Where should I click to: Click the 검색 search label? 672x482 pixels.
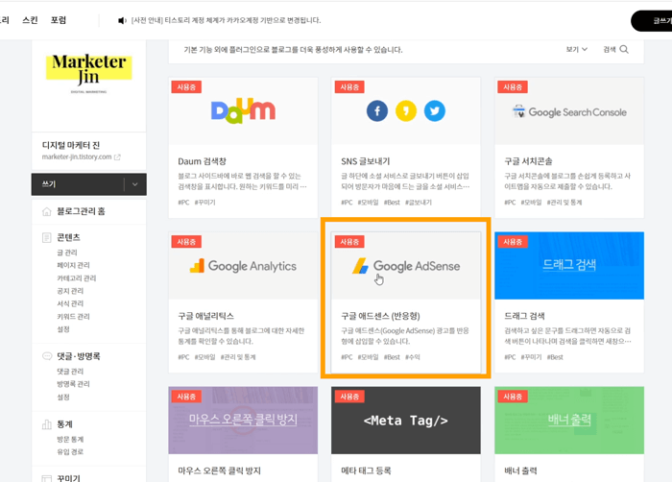coord(610,49)
